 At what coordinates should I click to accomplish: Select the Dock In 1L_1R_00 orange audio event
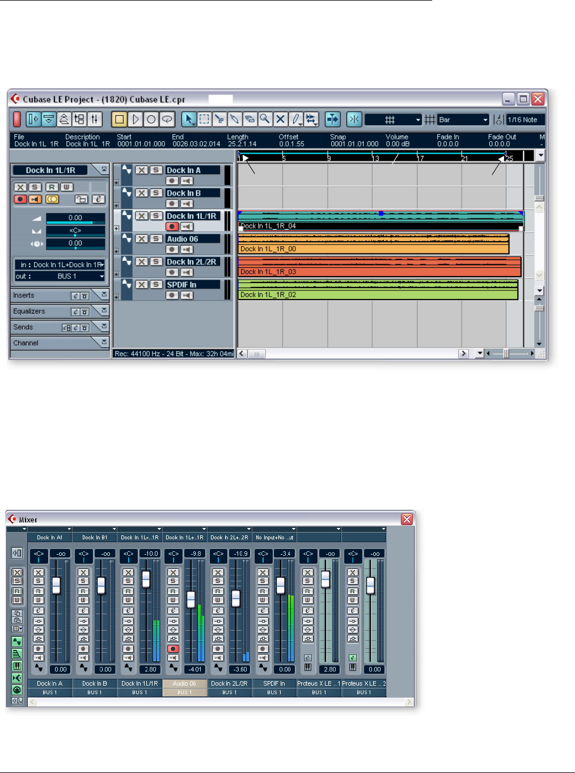[x=373, y=244]
